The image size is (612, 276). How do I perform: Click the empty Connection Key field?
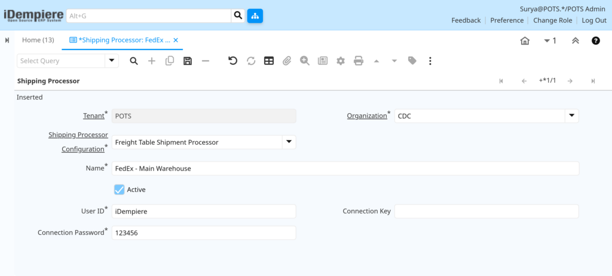click(486, 212)
